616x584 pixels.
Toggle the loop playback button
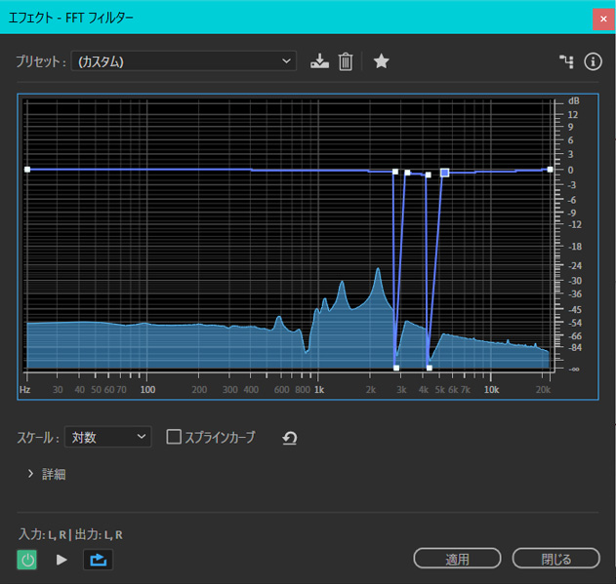97,560
